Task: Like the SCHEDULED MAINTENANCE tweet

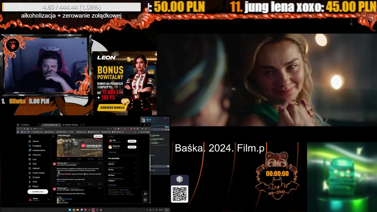Action: point(79,184)
